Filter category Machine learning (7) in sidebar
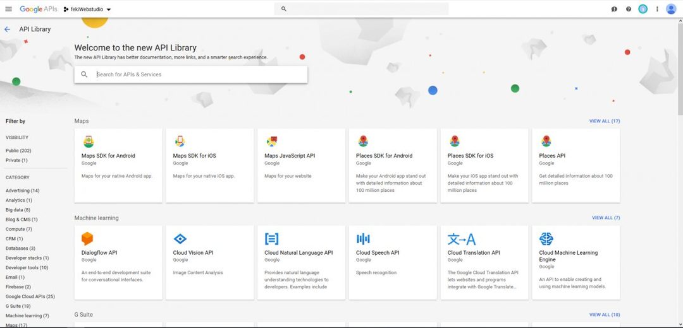The width and height of the screenshot is (683, 328). (27, 316)
